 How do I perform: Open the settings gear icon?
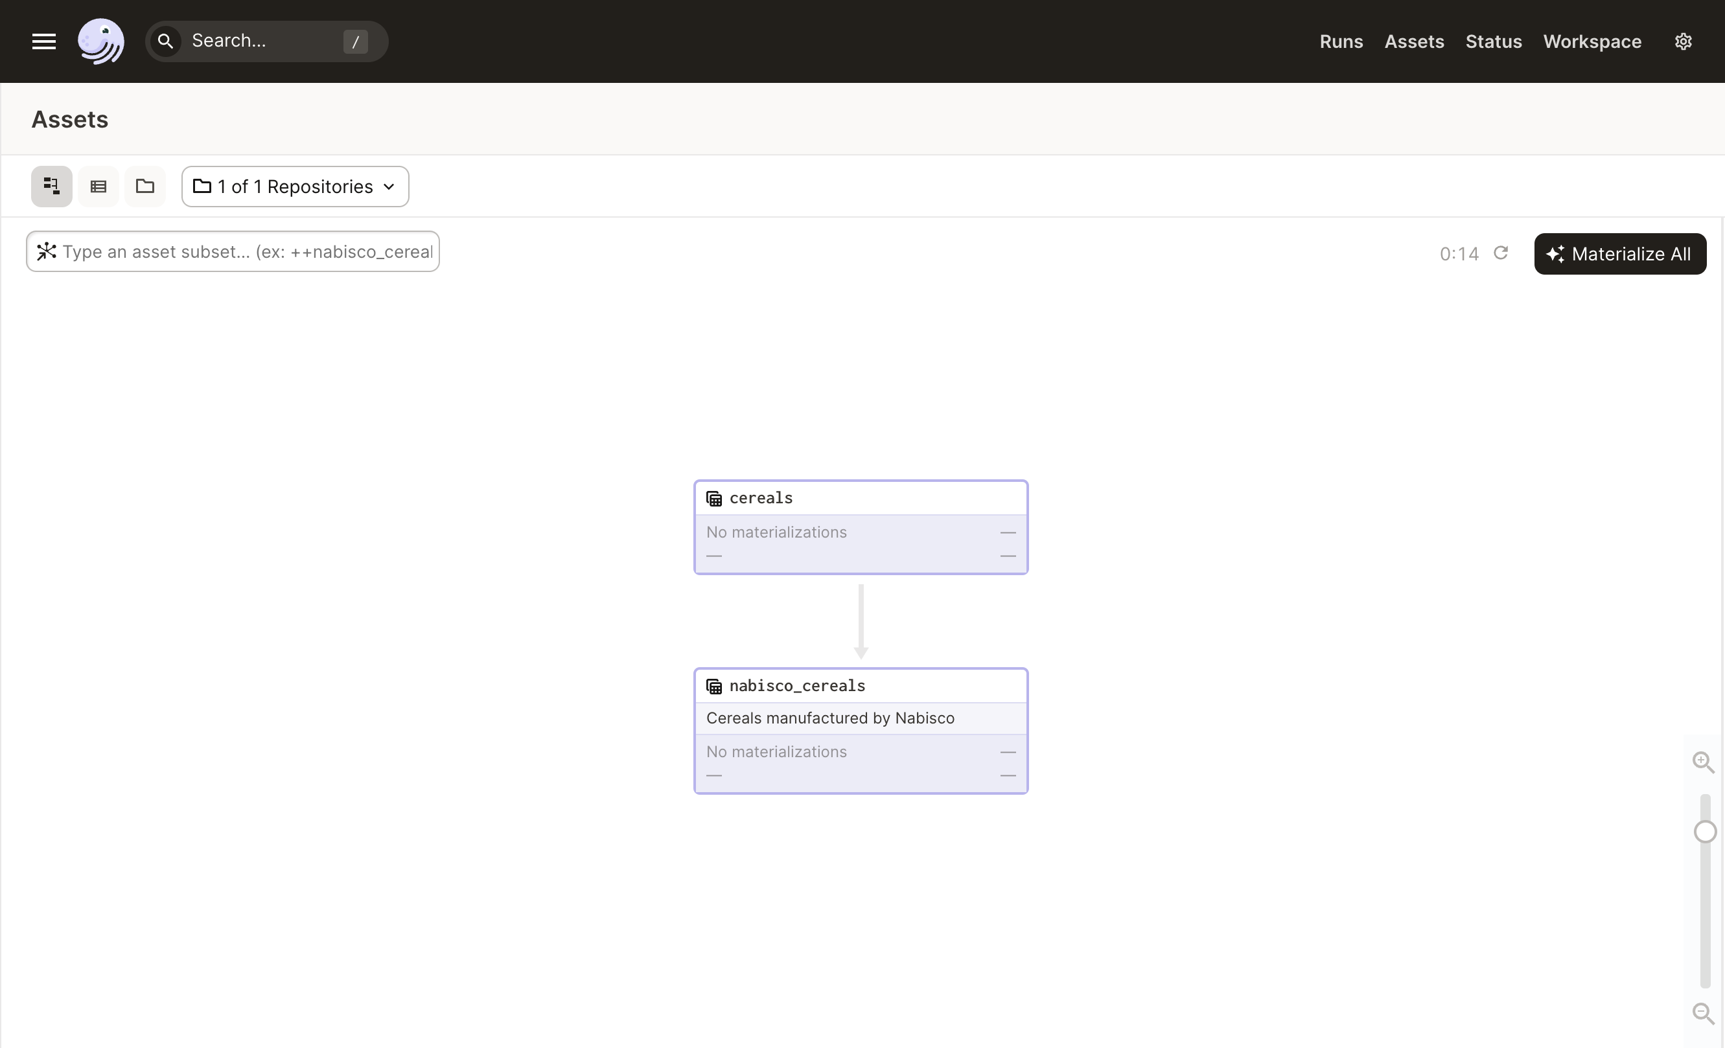[x=1683, y=41]
